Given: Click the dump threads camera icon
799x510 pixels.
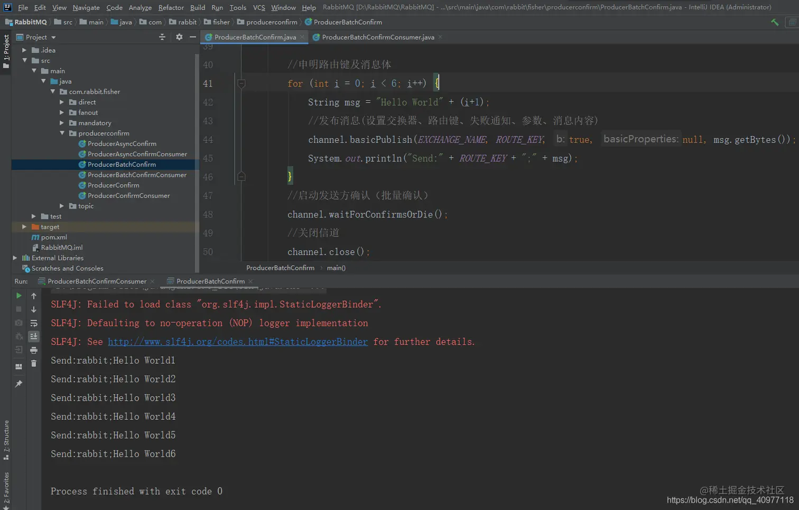Looking at the screenshot, I should 18,323.
